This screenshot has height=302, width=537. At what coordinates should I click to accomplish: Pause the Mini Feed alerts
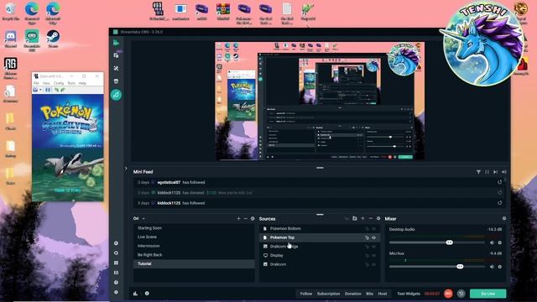[487, 172]
